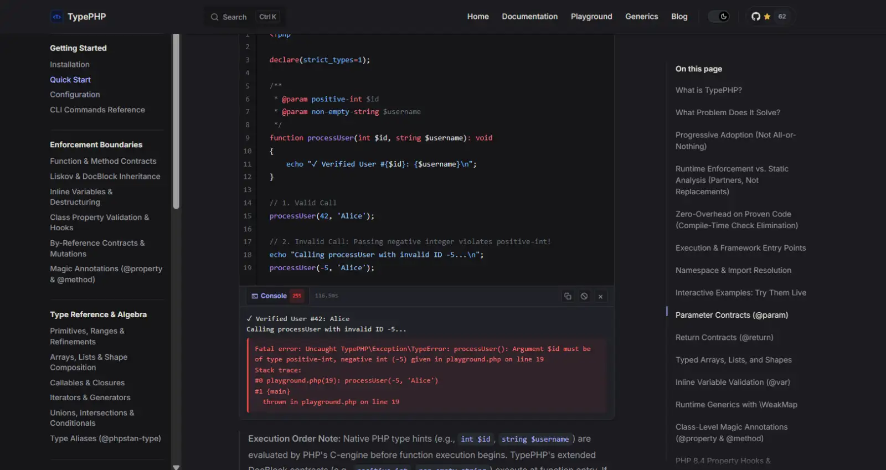The height and width of the screenshot is (470, 886).
Task: Toggle dark mode switch
Action: (x=719, y=17)
